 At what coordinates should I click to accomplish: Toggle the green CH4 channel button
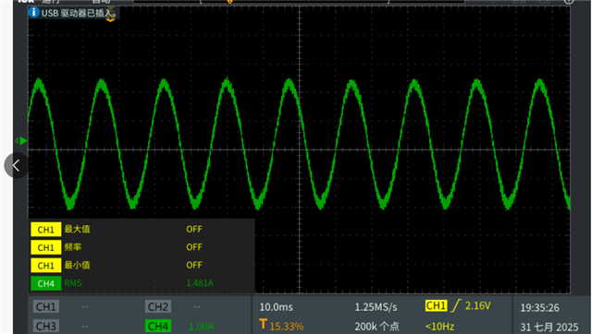click(158, 326)
